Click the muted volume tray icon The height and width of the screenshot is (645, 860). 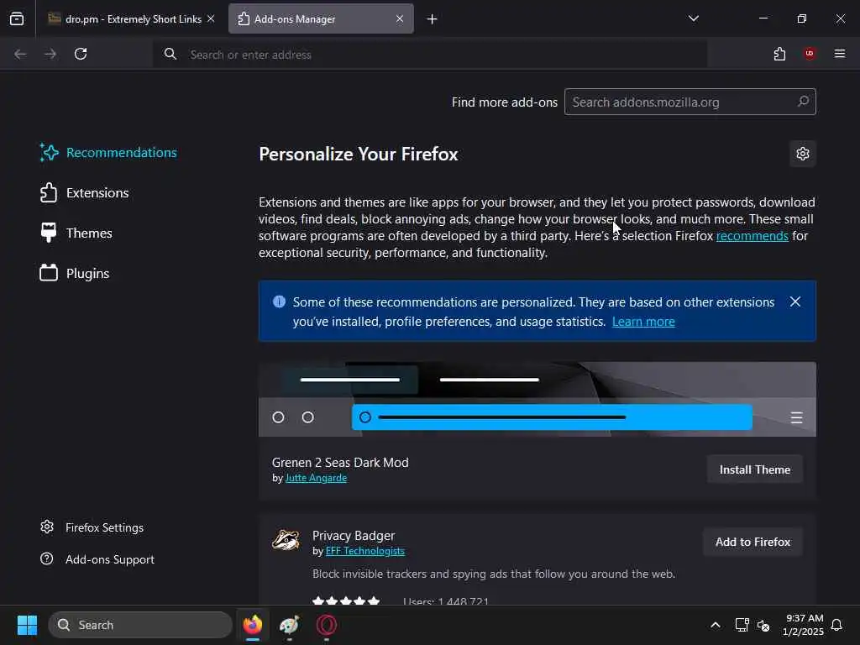click(763, 625)
